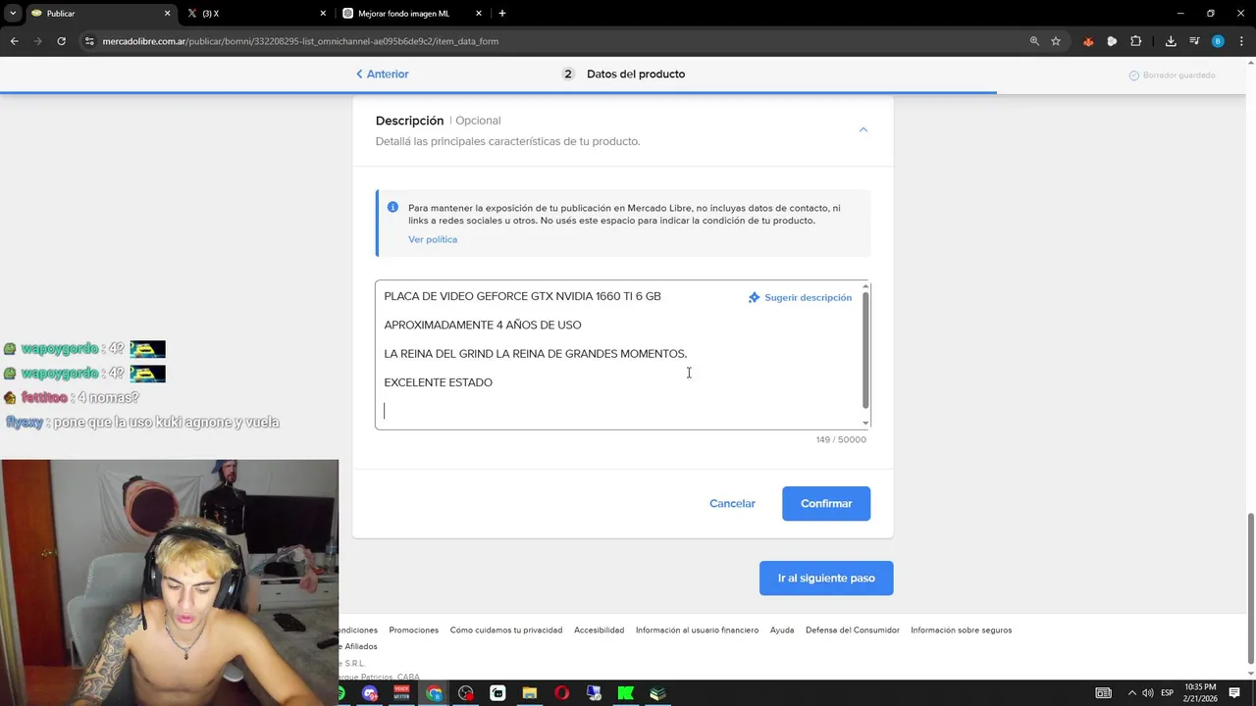
Task: Open the File Explorer taskbar icon
Action: pyautogui.click(x=529, y=693)
